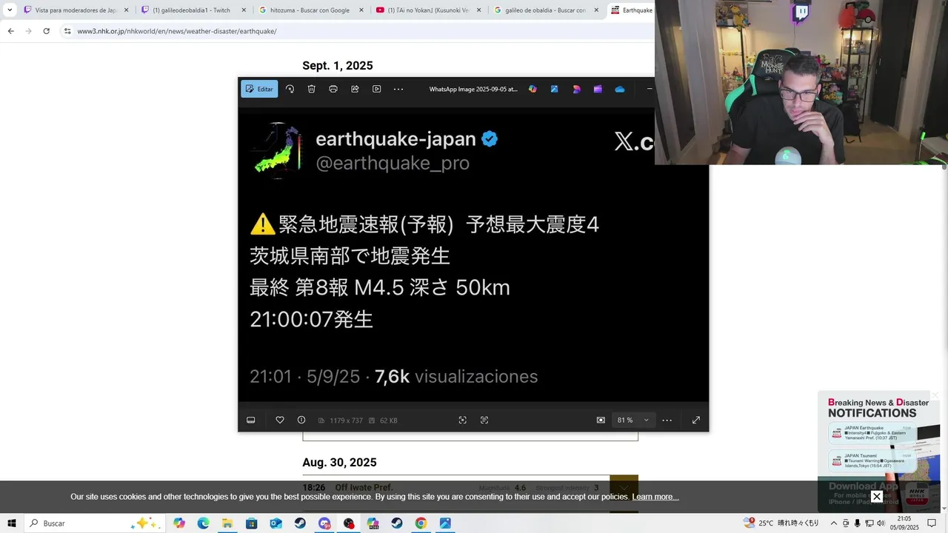Open OneDrive cloud icon in Photos
This screenshot has height=533, width=948.
click(x=620, y=89)
